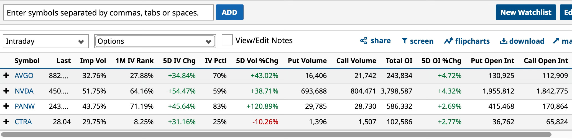Click the screen link text
This screenshot has height=140, width=572.
click(422, 41)
